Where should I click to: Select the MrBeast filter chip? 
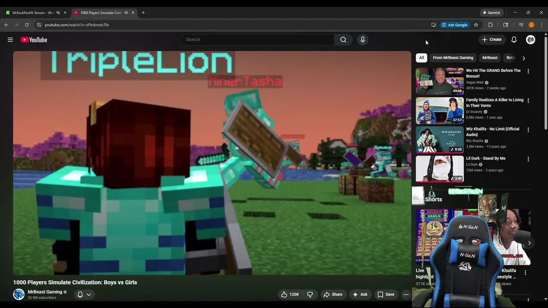click(490, 58)
